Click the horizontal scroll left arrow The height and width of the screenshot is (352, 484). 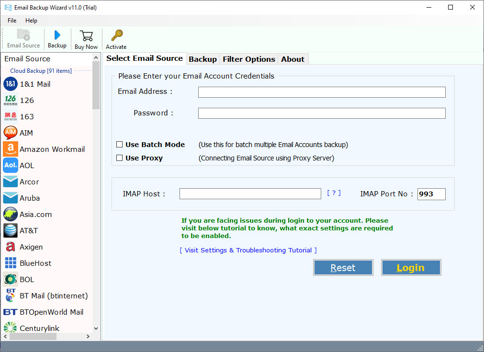(5, 337)
